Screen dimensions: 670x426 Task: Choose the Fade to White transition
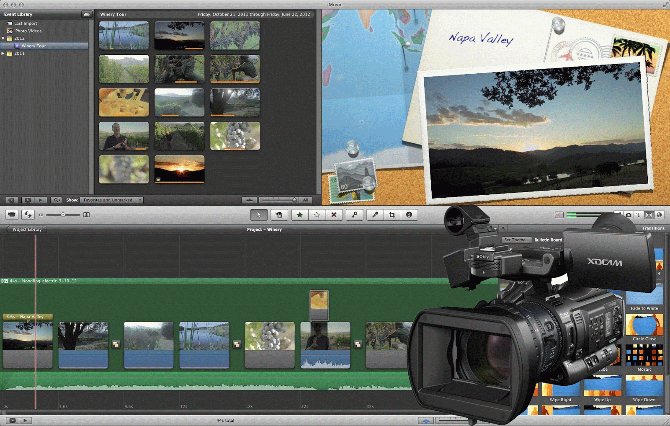(644, 298)
